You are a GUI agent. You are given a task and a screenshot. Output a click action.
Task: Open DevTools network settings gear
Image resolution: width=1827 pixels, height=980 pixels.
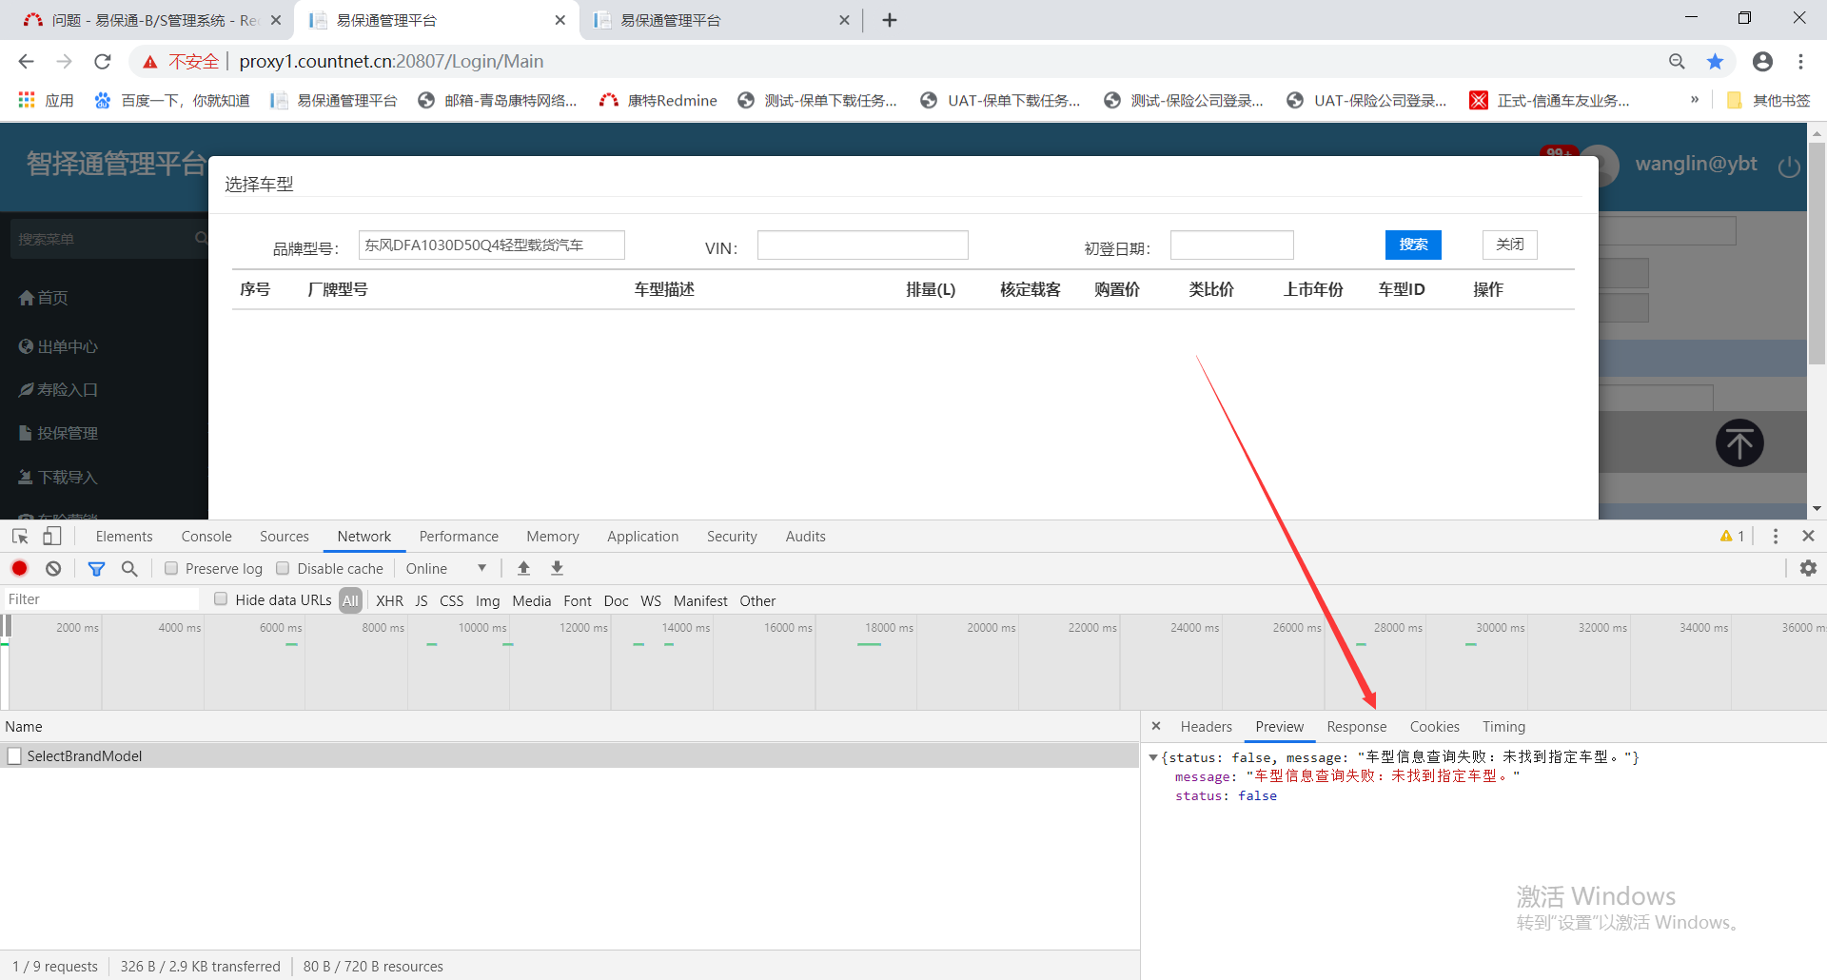tap(1808, 568)
